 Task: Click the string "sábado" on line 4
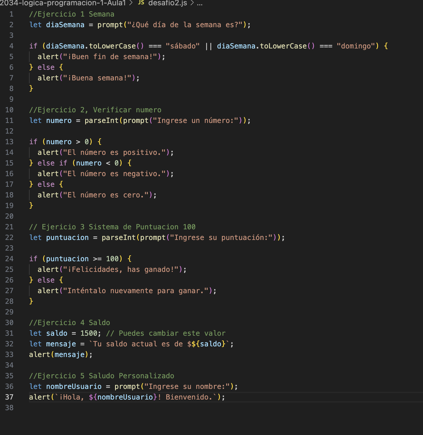[183, 46]
